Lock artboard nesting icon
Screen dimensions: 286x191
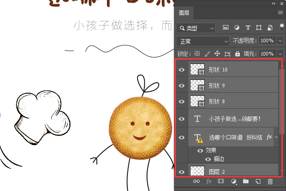pyautogui.click(x=227, y=54)
